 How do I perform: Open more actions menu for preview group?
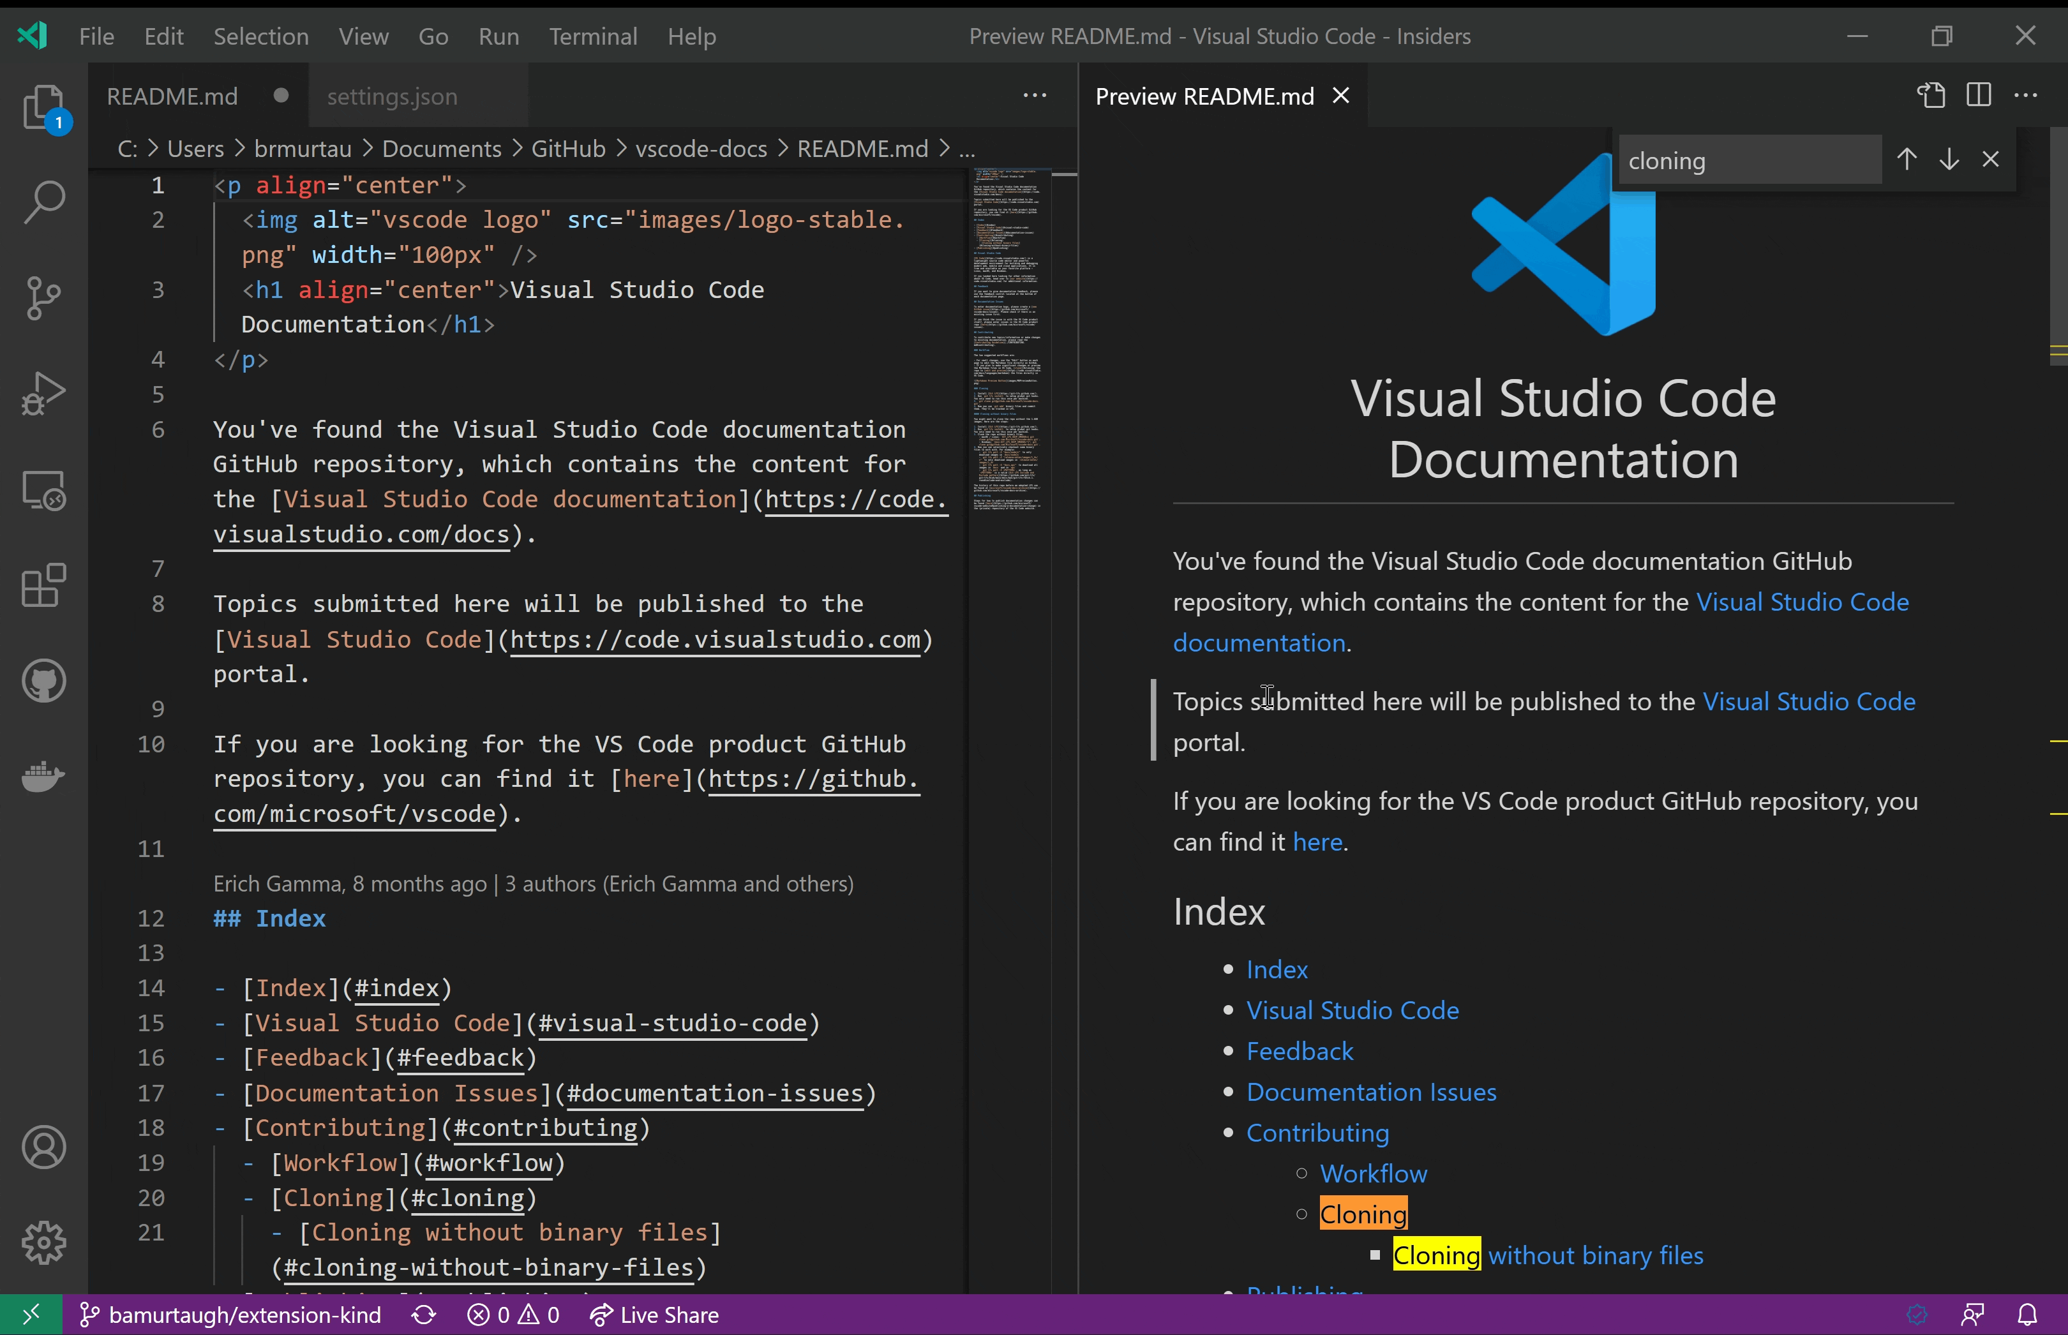2025,95
